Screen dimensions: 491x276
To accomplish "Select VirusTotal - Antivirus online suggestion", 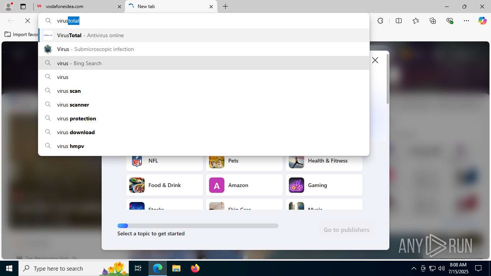I will click(x=204, y=35).
